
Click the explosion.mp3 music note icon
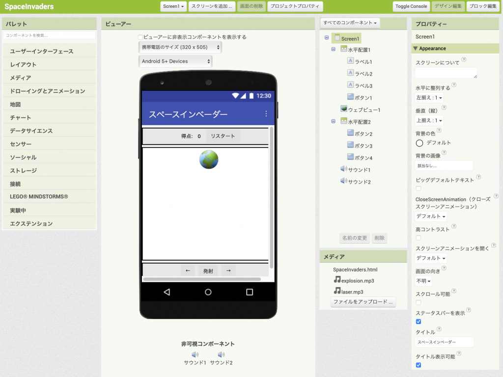337,280
